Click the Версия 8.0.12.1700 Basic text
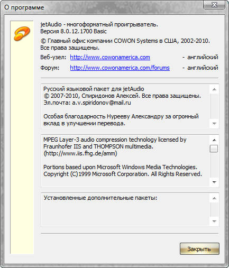 pos(74,31)
